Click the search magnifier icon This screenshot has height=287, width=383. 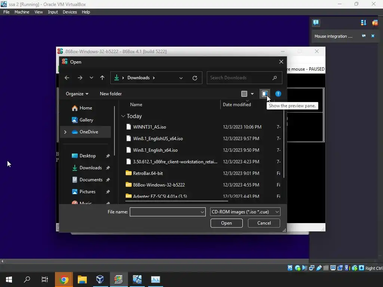(275, 78)
